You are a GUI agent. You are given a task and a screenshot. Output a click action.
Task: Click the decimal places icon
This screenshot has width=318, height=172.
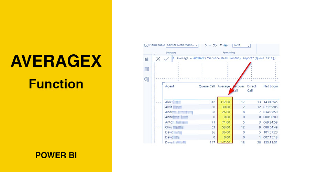pos(226,45)
